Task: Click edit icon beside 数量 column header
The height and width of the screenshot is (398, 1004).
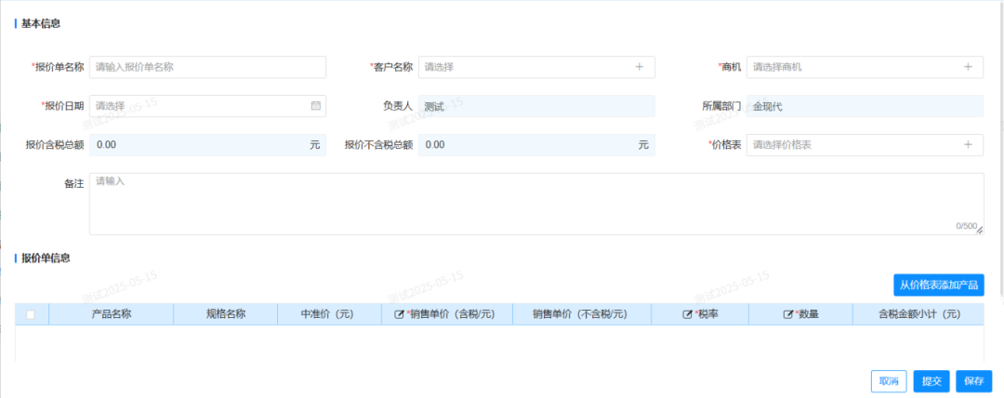Action: [x=788, y=314]
